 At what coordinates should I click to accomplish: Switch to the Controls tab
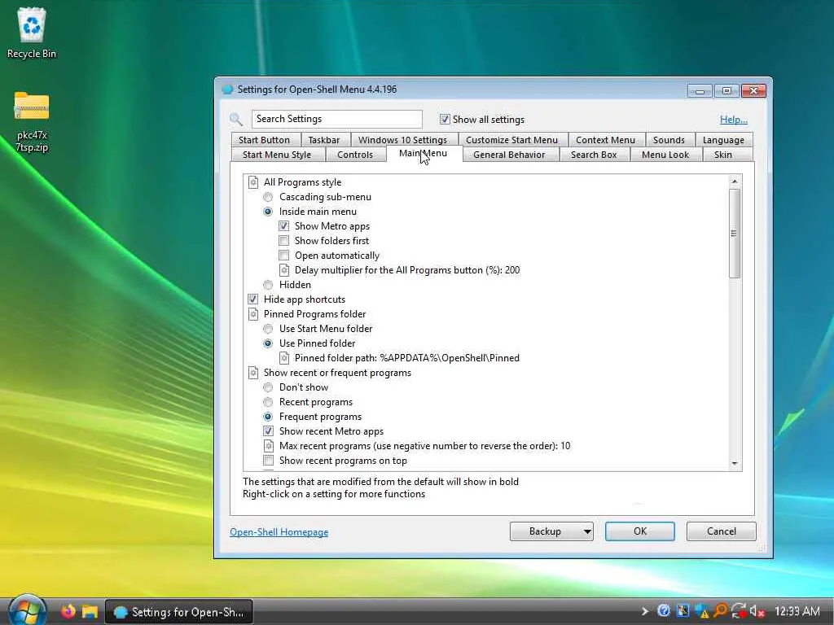pyautogui.click(x=355, y=155)
